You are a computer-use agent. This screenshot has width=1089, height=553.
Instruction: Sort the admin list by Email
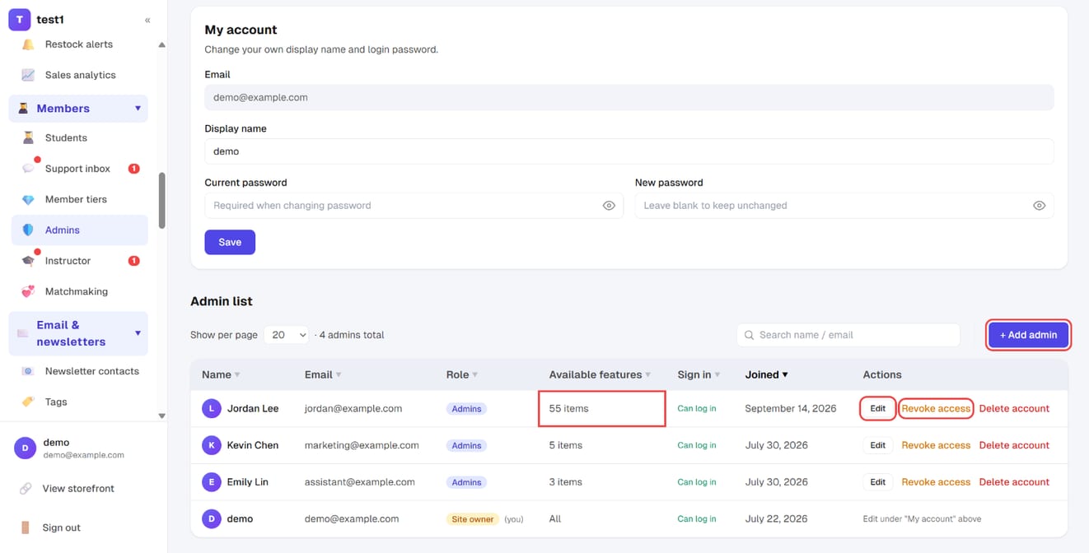coord(323,374)
